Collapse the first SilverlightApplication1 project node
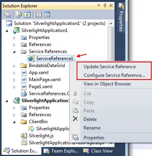This screenshot has width=152, height=156. pos(7,31)
